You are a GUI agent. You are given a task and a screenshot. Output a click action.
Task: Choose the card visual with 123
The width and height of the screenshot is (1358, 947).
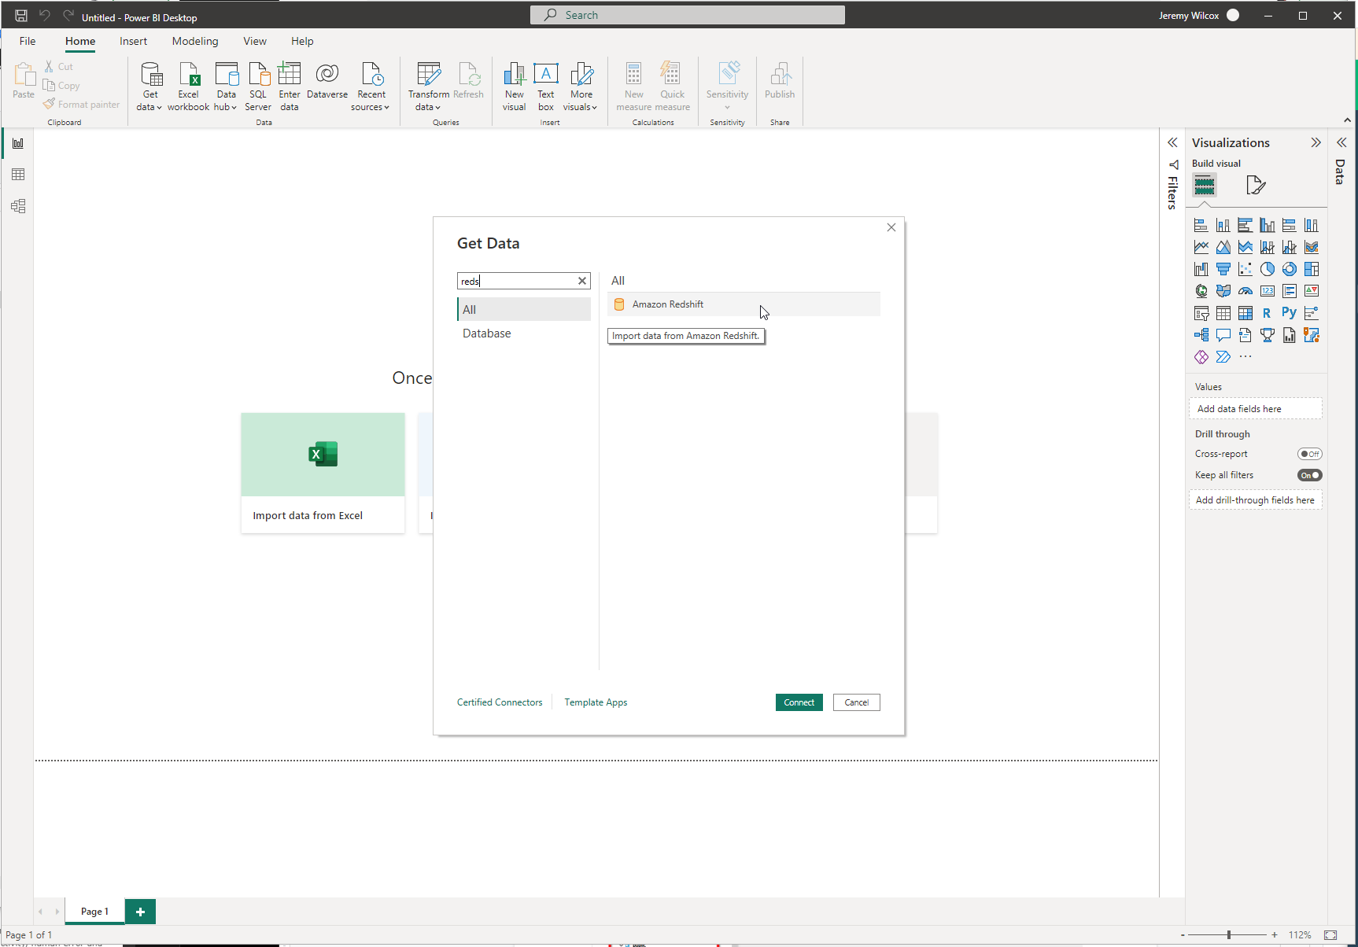(x=1268, y=291)
